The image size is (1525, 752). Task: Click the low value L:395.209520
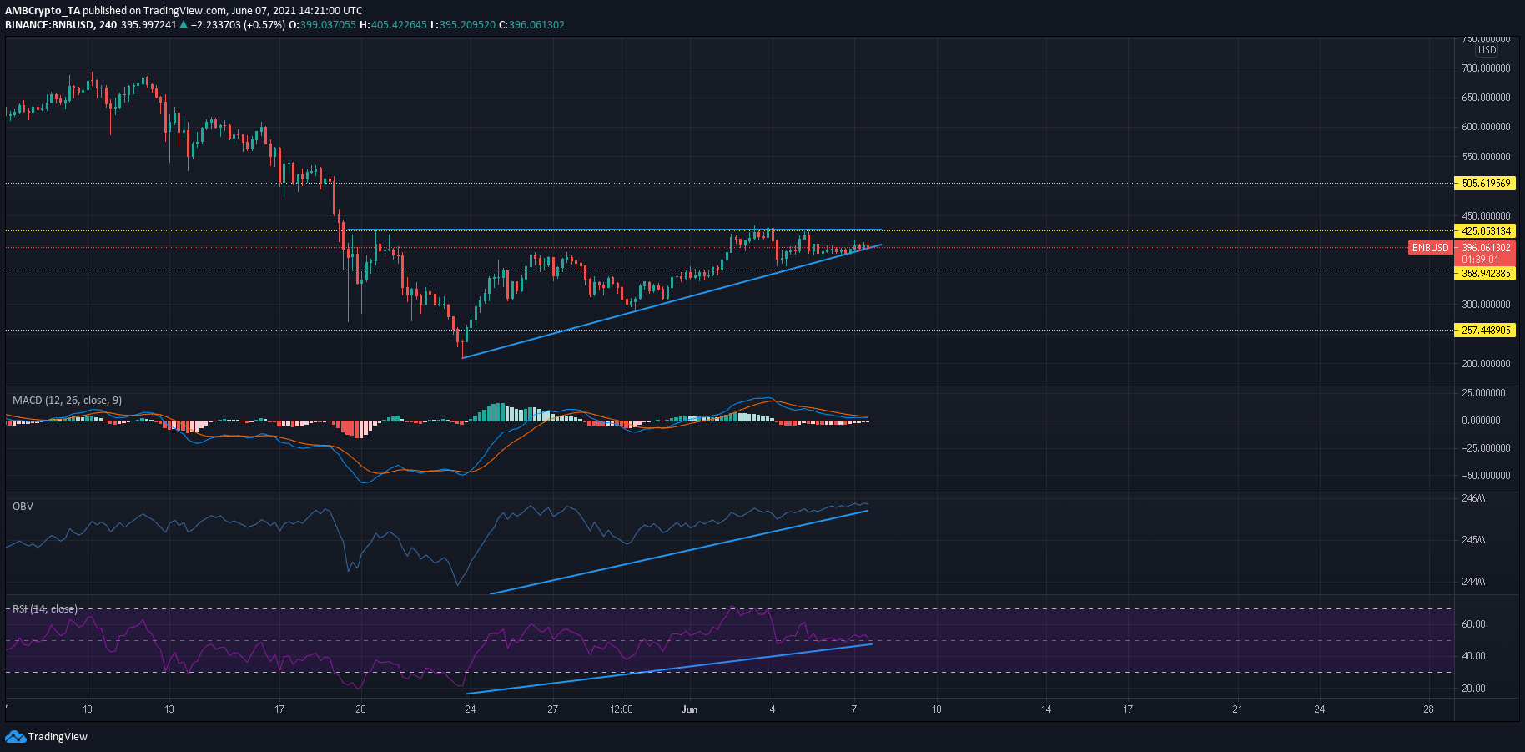pos(463,25)
